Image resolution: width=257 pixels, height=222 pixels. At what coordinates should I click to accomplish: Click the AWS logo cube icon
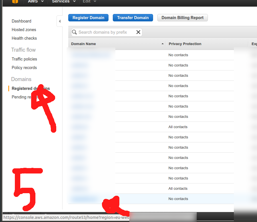click(x=15, y=1)
